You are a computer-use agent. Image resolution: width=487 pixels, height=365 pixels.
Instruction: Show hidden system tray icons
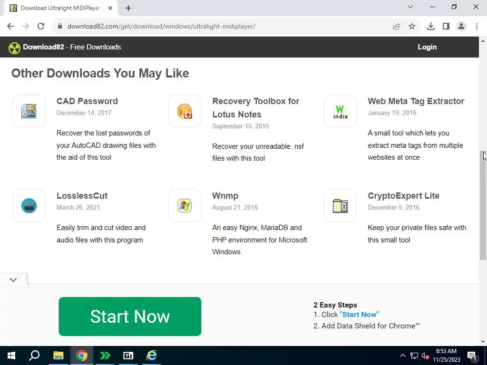[402, 355]
